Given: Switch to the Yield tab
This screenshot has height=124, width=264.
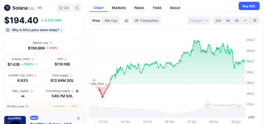Looking at the screenshot, I should point(157,8).
